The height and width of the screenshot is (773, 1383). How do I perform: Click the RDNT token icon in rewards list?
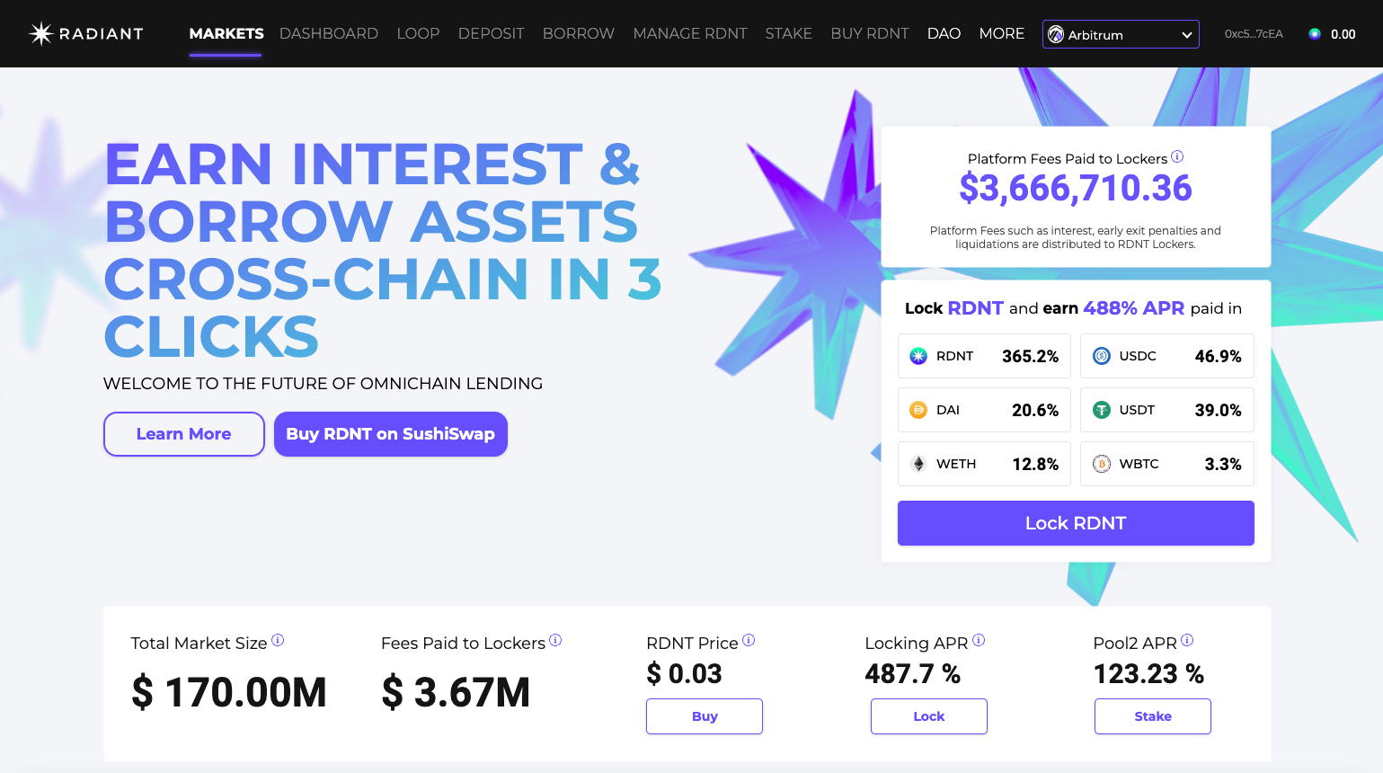tap(918, 356)
